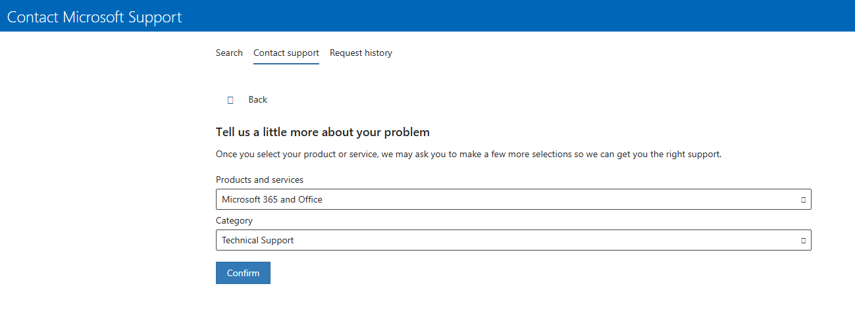Switch to the Search tab
This screenshot has width=855, height=313.
229,53
